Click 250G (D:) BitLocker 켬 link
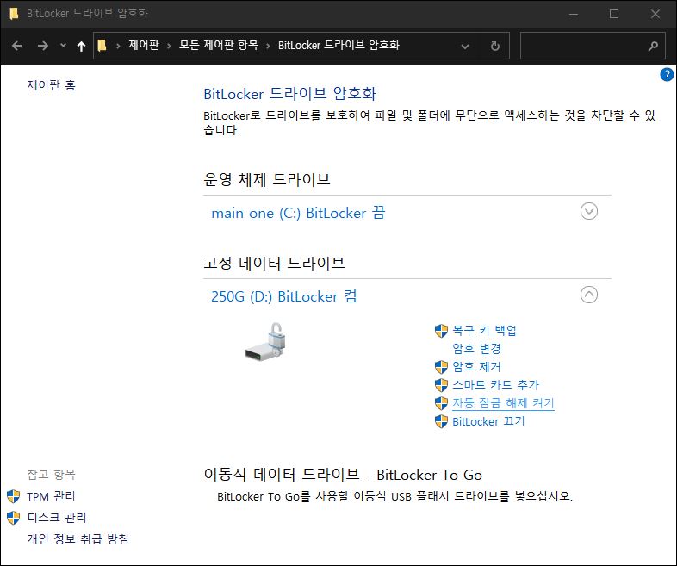Viewport: 677px width, 566px height. point(283,296)
